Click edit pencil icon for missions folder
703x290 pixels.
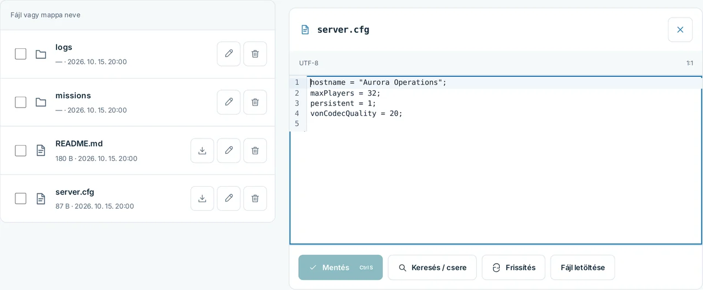[228, 102]
